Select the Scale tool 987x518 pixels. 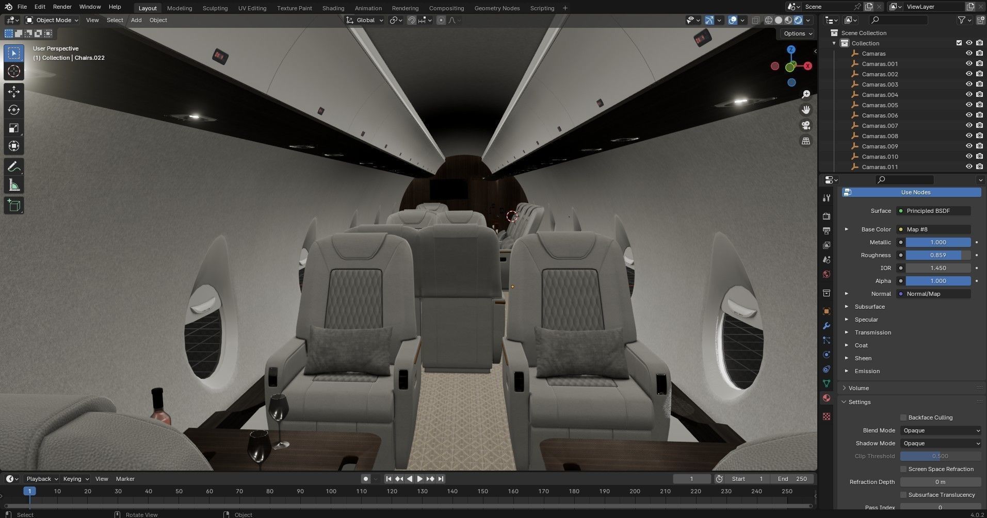click(14, 128)
